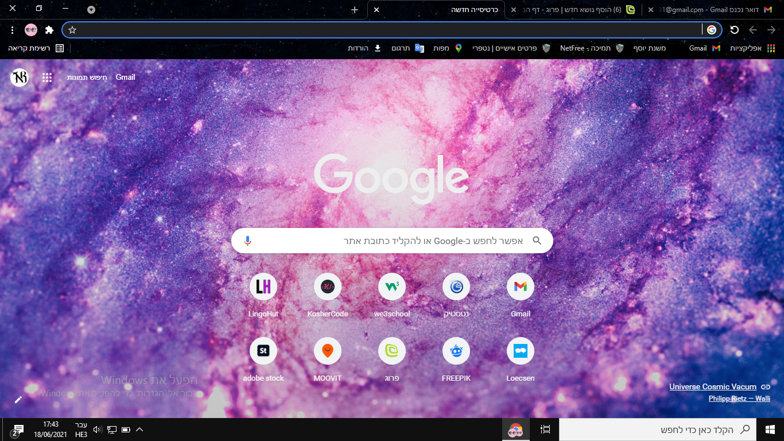Open the תמיכה NetFree bookmark
The height and width of the screenshot is (441, 784).
point(592,48)
